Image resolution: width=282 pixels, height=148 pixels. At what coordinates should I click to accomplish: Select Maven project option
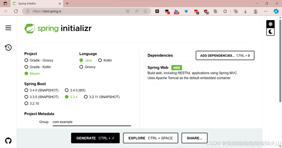[x=32, y=74]
